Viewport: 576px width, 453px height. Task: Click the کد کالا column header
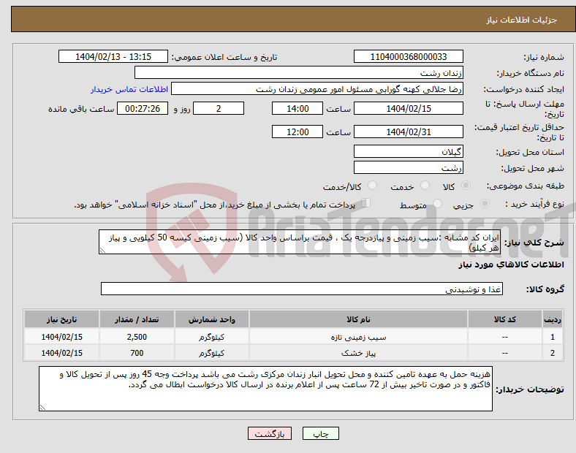click(505, 319)
